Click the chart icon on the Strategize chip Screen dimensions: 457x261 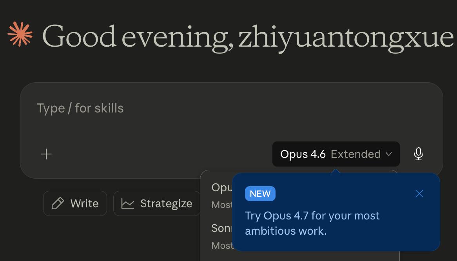click(128, 203)
